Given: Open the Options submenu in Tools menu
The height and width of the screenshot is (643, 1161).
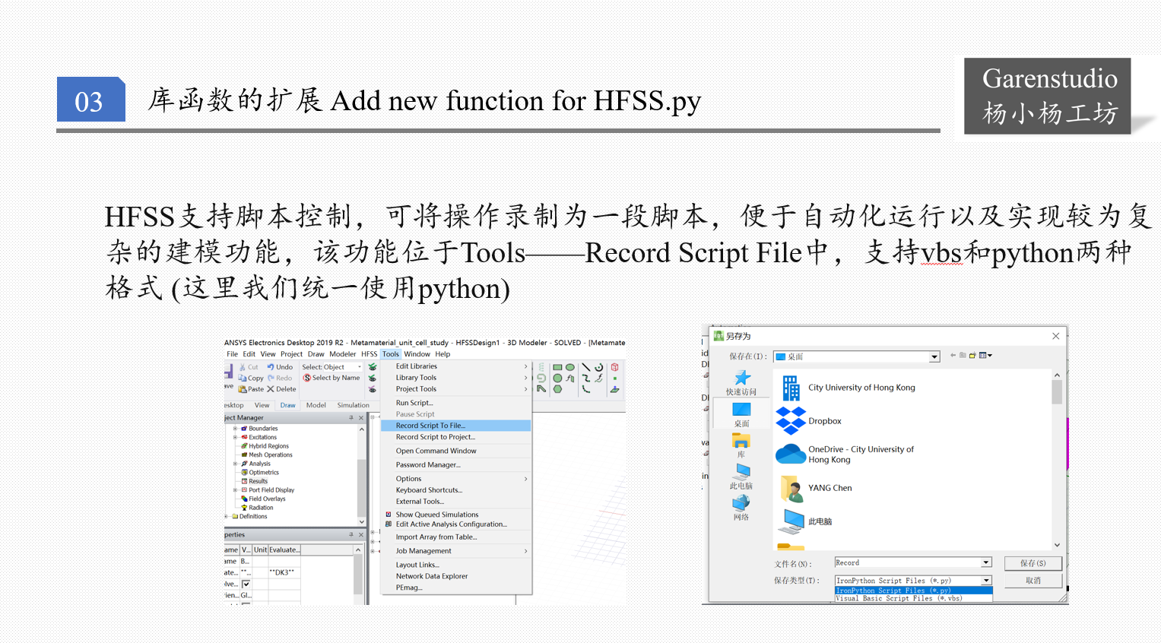Looking at the screenshot, I should (455, 479).
